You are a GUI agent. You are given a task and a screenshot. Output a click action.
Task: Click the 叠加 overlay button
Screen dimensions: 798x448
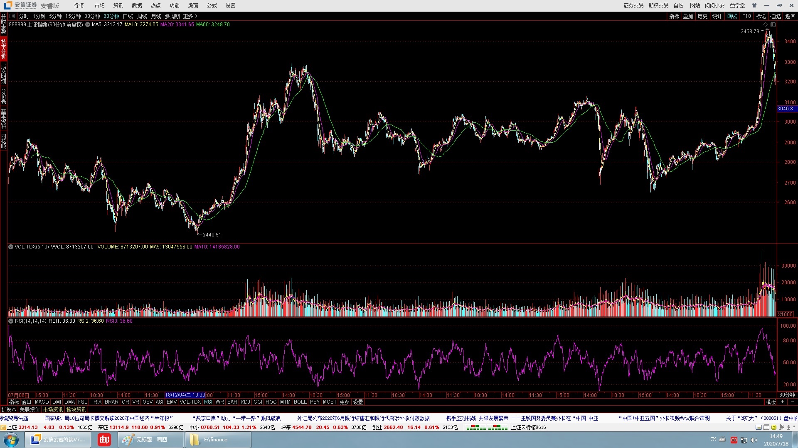[x=688, y=16]
